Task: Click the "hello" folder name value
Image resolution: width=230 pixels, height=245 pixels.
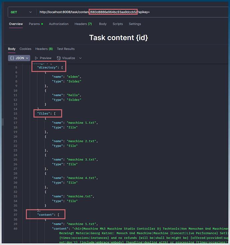Action: 73,95
